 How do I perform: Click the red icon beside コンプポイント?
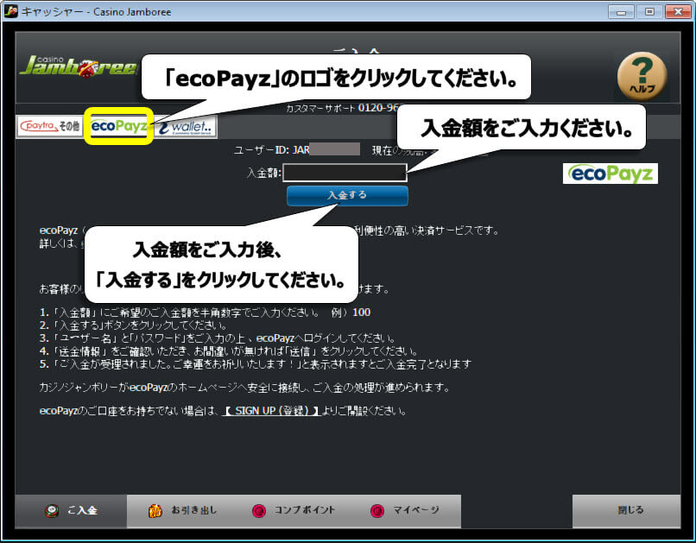pyautogui.click(x=259, y=511)
